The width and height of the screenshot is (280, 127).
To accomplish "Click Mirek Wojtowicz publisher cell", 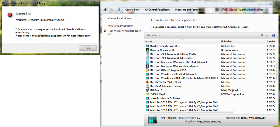I will tap(231, 90).
